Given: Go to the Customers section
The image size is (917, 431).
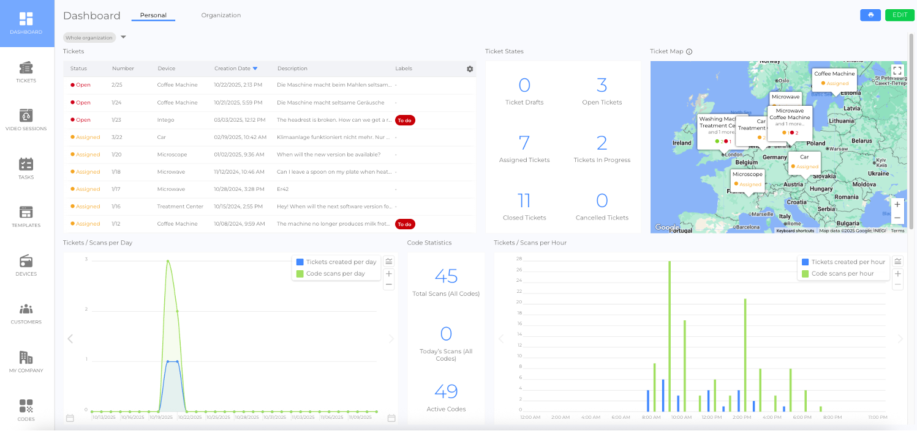Looking at the screenshot, I should [26, 313].
